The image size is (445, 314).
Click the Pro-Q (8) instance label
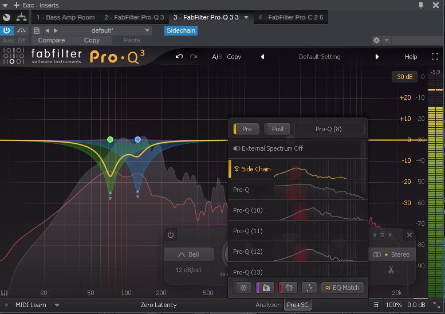pos(329,129)
